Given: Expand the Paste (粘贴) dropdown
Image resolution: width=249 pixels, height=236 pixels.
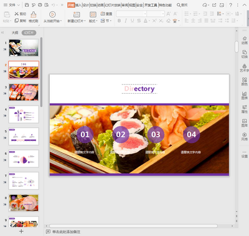Looking at the screenshot, I should point(7,21).
